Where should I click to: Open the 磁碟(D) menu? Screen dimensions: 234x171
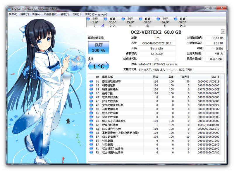(x=65, y=14)
